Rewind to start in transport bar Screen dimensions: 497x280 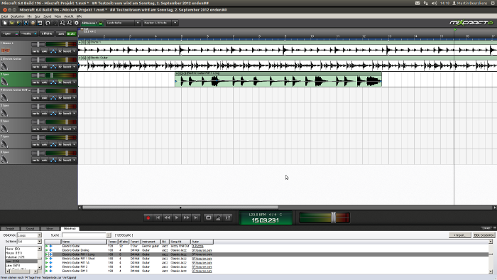158,217
